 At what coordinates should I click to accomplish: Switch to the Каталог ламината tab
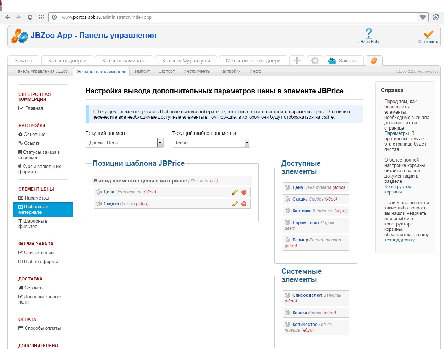[x=124, y=61]
